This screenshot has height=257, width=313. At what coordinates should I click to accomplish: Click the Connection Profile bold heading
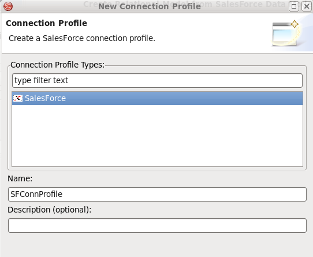(47, 23)
